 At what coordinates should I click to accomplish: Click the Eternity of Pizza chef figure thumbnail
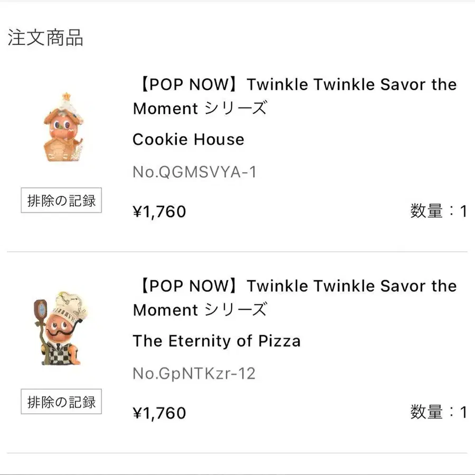click(62, 328)
